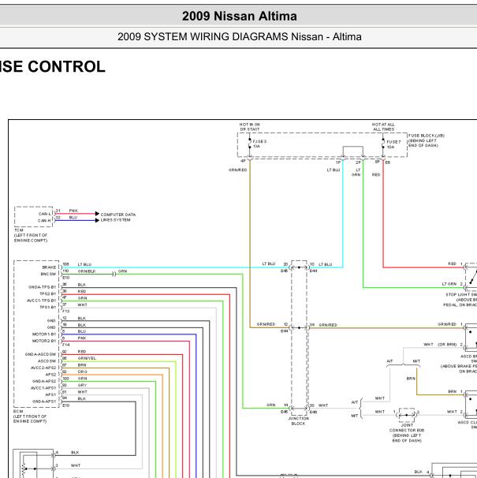Select the 'WHT (OR BRN)' wire label
The height and width of the screenshot is (478, 477).
(440, 345)
